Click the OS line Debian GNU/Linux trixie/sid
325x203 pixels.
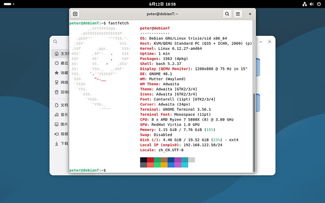(x=183, y=38)
